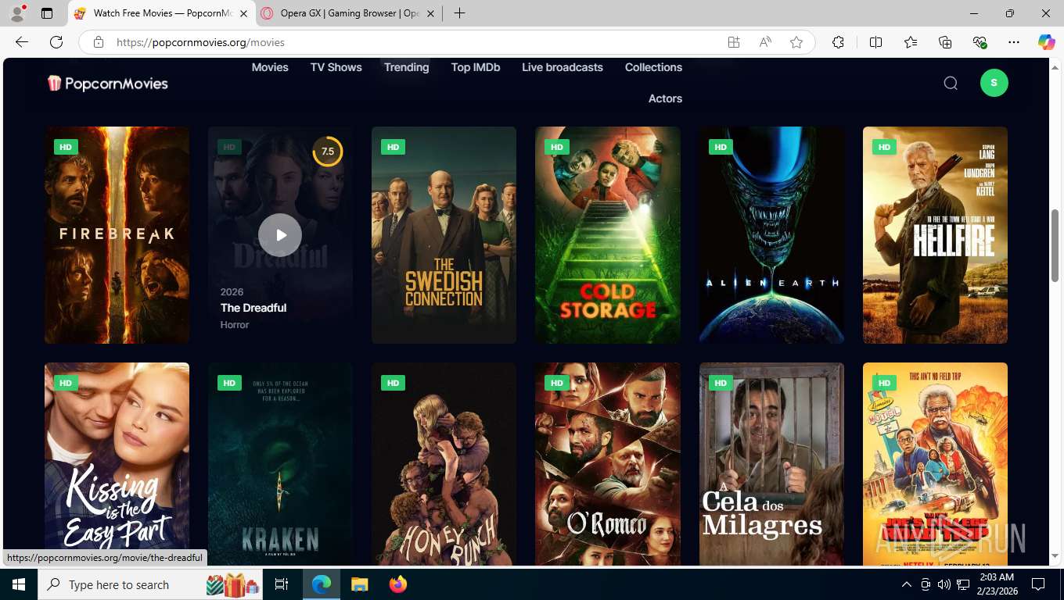Open A Cela dos Milagres poster
The width and height of the screenshot is (1064, 600).
pyautogui.click(x=771, y=464)
